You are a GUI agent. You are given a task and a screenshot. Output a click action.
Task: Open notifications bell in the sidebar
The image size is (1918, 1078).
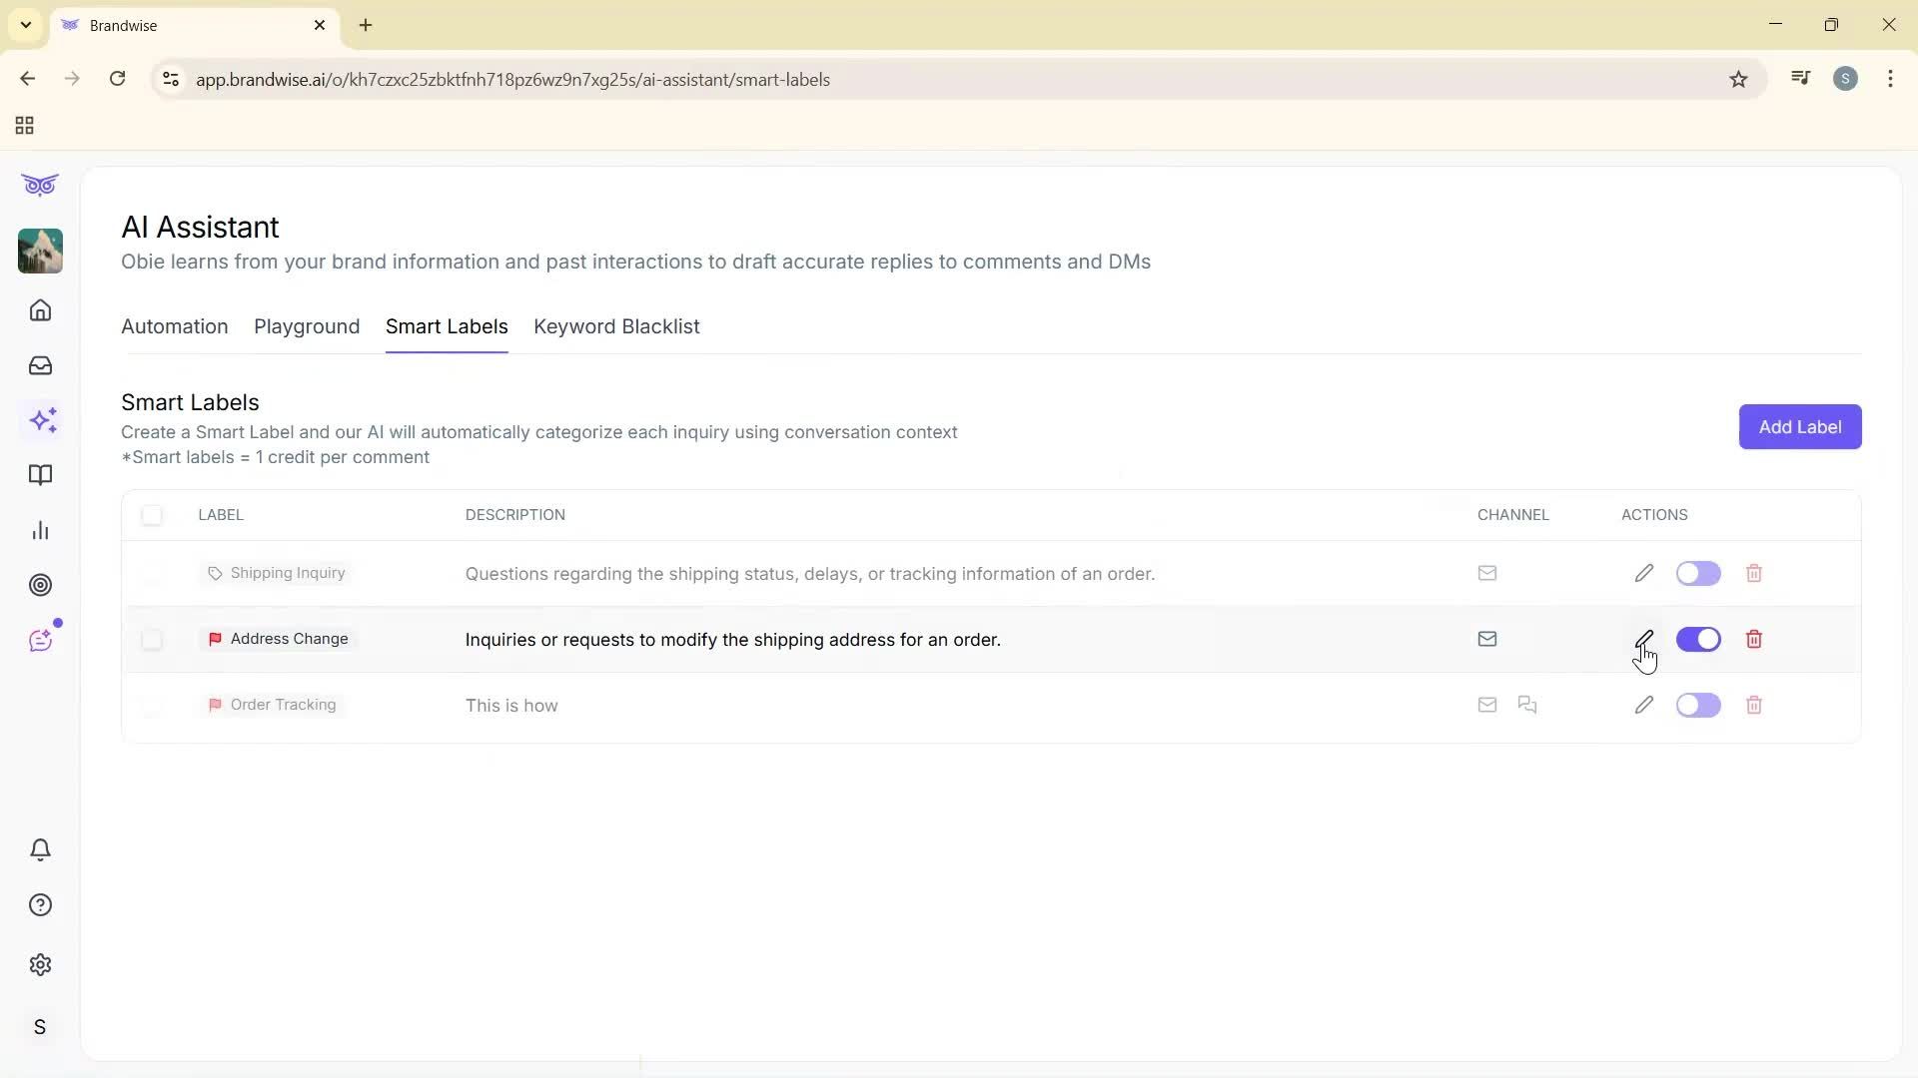click(41, 849)
